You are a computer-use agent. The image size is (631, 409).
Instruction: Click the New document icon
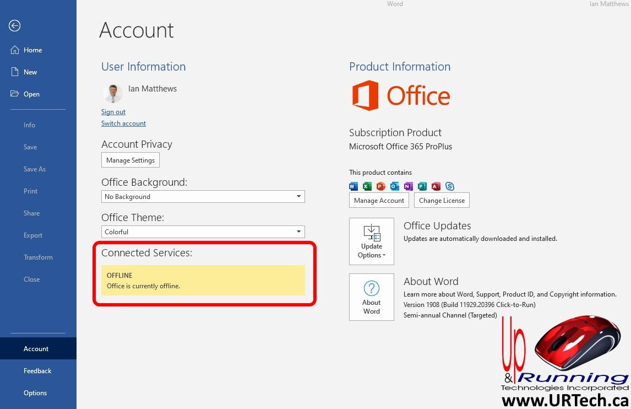coord(15,72)
